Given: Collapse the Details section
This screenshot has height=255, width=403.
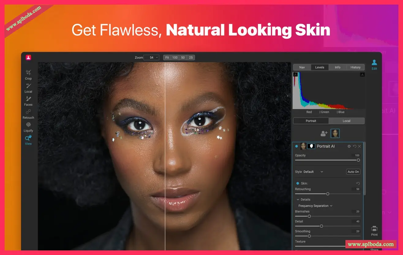Looking at the screenshot, I should click(298, 200).
